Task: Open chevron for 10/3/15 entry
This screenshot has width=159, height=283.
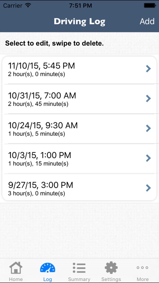Action: (x=148, y=158)
